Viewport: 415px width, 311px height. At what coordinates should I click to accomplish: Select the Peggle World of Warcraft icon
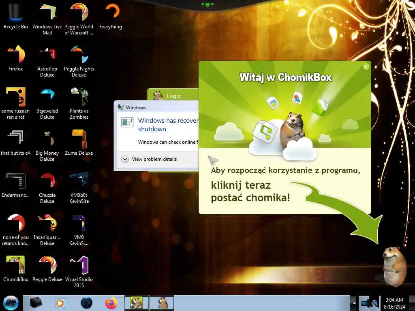79,19
